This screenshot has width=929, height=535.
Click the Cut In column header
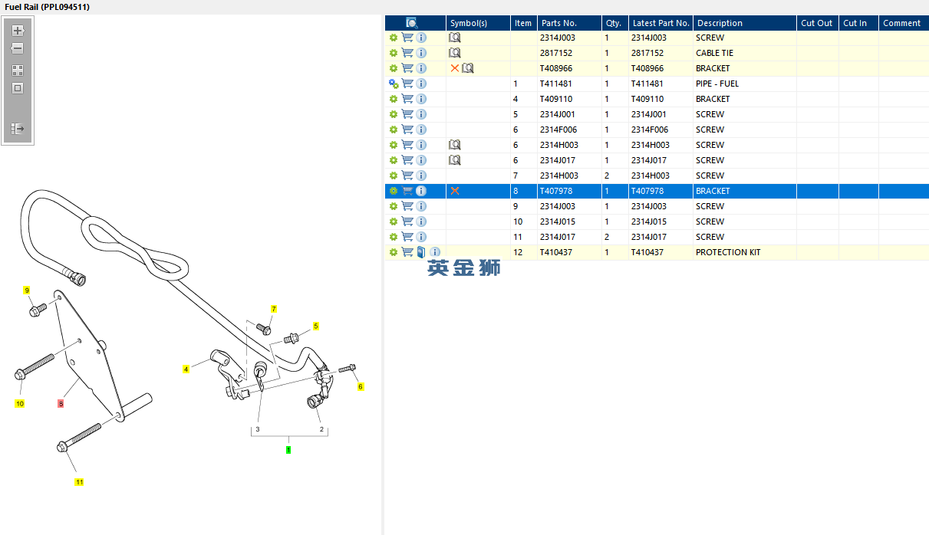tap(858, 23)
